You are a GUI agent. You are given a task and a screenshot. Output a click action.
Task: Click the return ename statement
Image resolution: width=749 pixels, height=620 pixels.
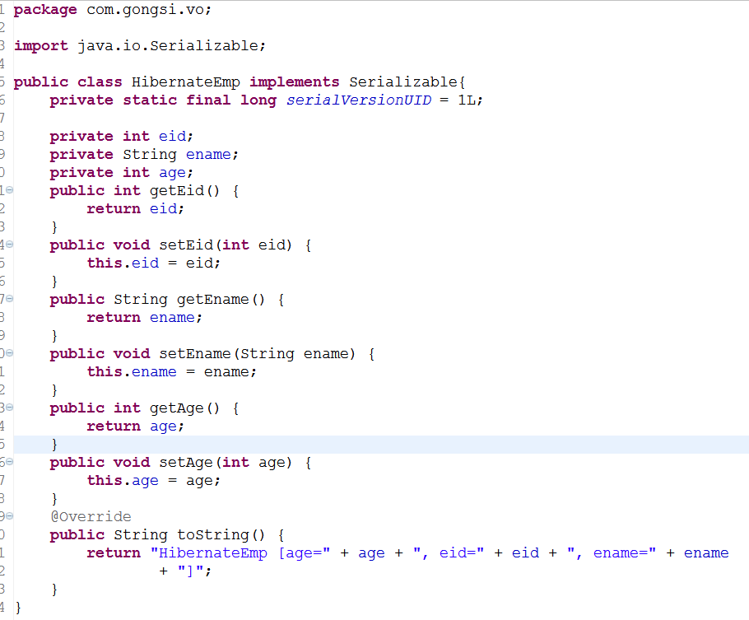coord(144,317)
